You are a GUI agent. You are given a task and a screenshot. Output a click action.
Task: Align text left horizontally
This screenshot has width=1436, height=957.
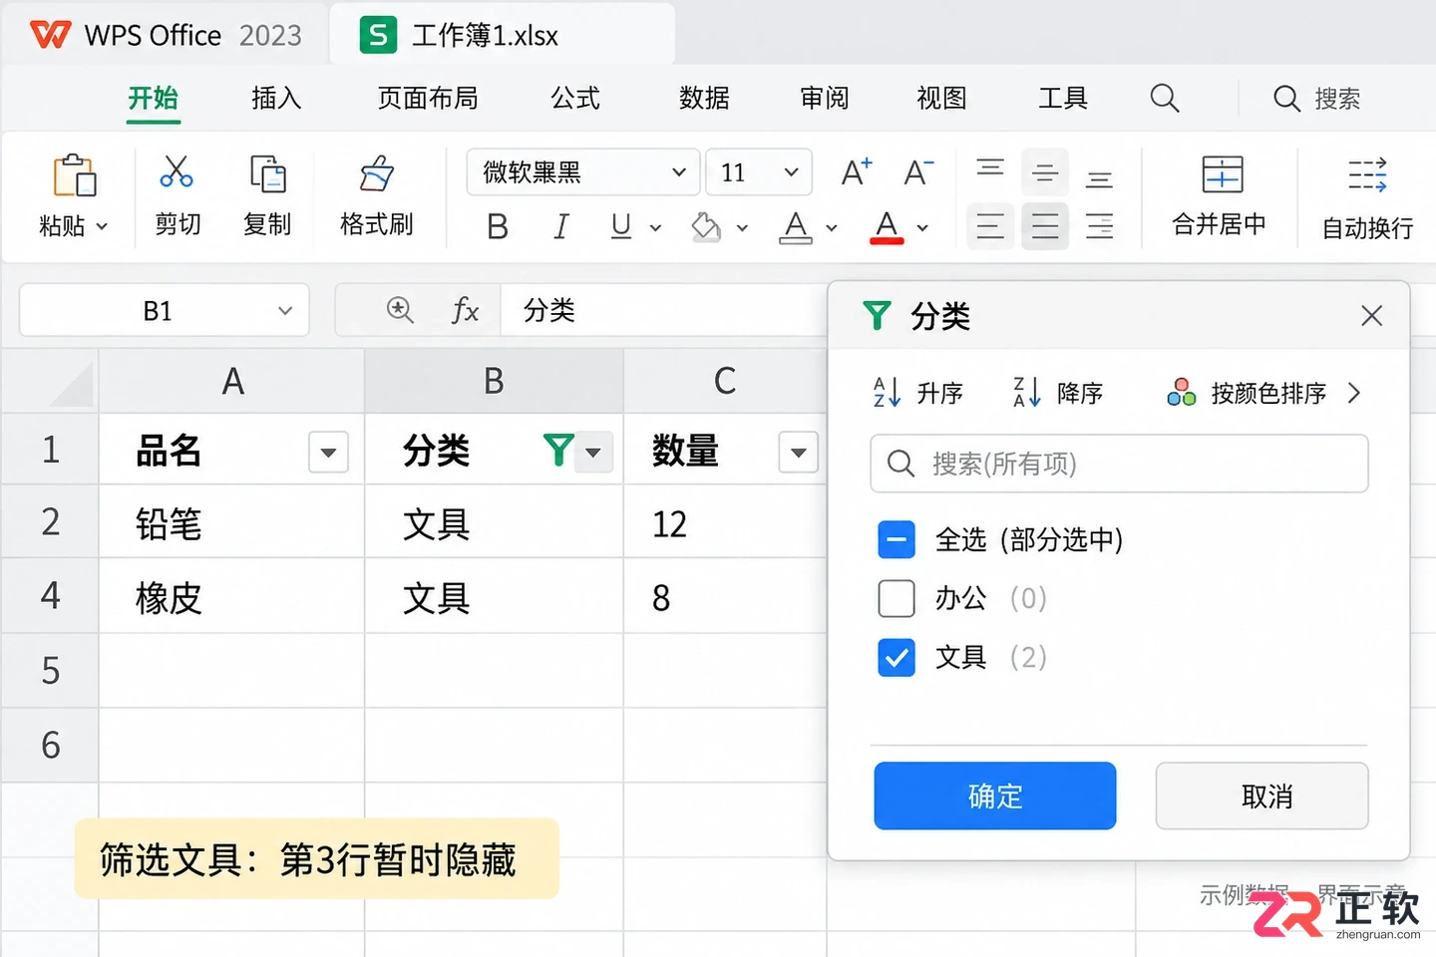[990, 226]
